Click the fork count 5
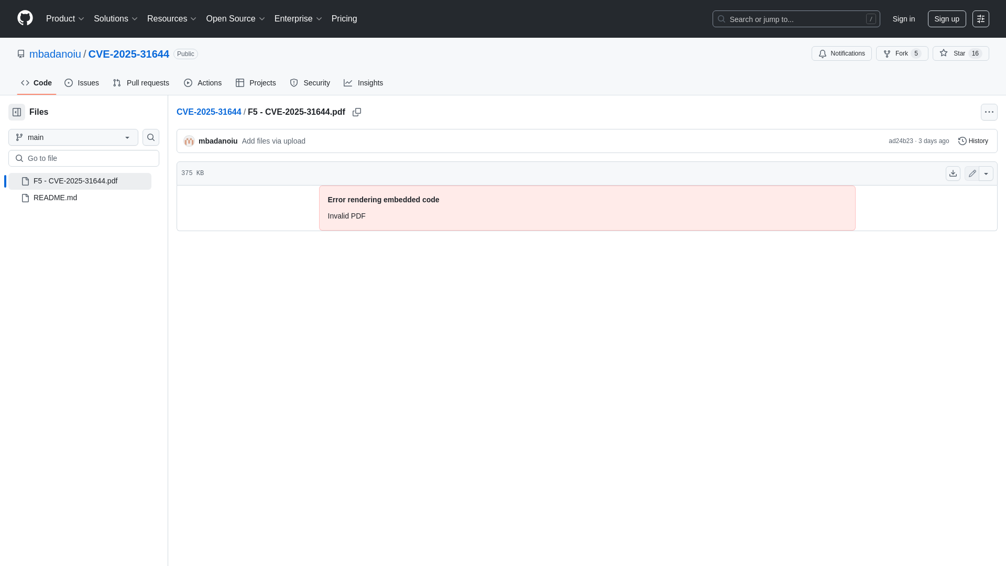This screenshot has width=1006, height=566. pyautogui.click(x=916, y=53)
